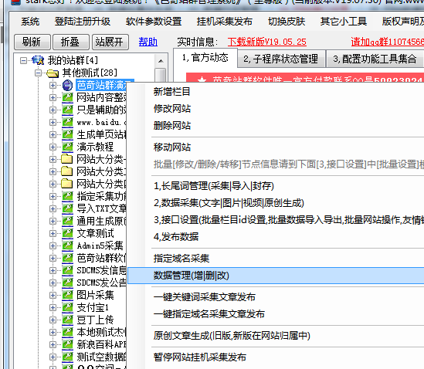This screenshot has width=424, height=369.
Task: Click the green site icon next to 测试空数据
Action: pyautogui.click(x=67, y=357)
